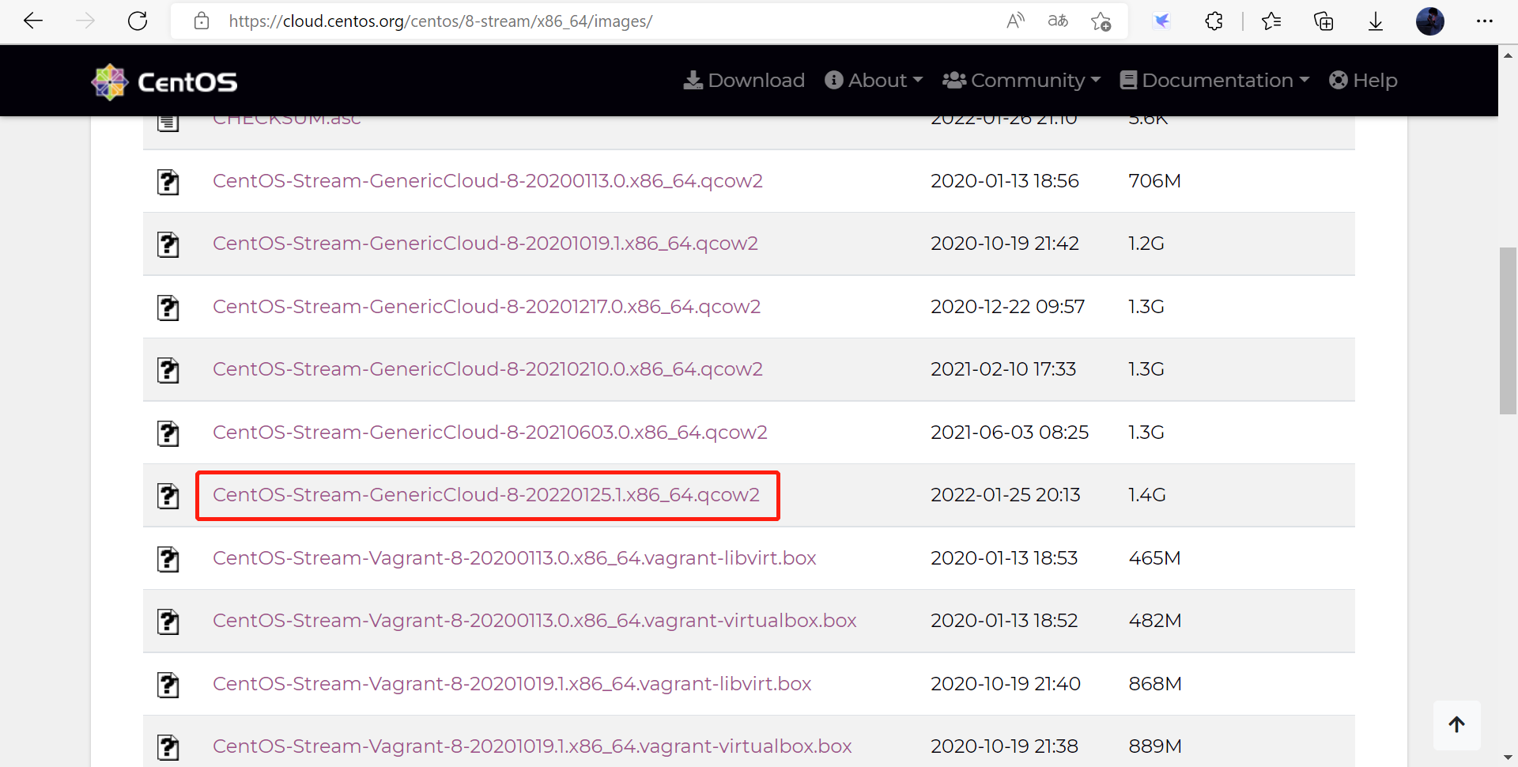This screenshot has height=767, width=1518.
Task: Click the scrollbar up arrow
Action: (x=1508, y=55)
